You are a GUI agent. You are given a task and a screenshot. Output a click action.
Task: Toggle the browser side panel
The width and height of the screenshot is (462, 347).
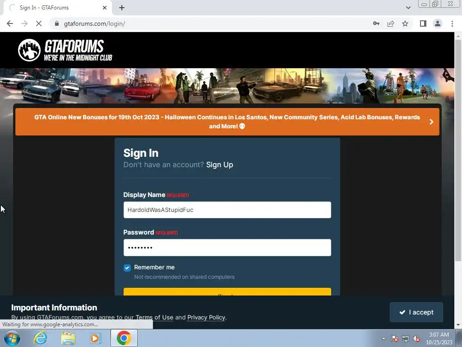click(423, 23)
